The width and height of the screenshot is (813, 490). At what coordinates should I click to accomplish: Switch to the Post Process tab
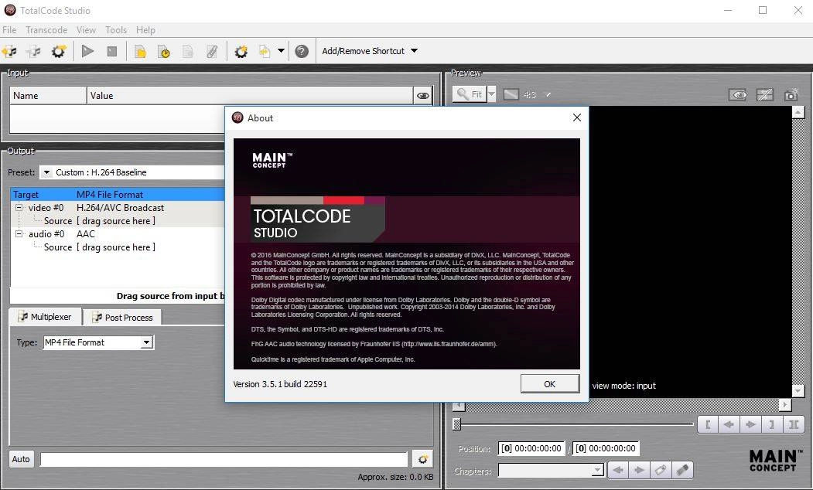(x=122, y=318)
